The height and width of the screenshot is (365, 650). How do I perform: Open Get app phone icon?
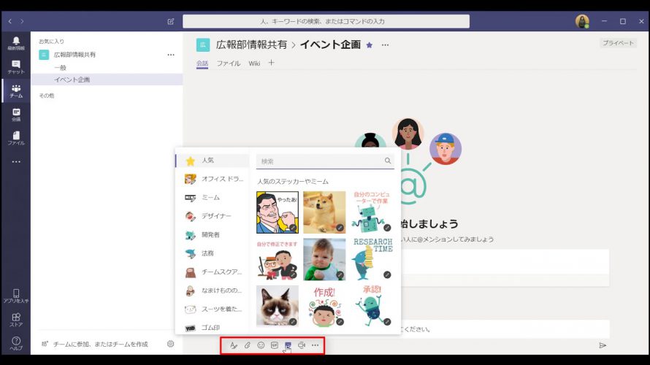coord(16,296)
